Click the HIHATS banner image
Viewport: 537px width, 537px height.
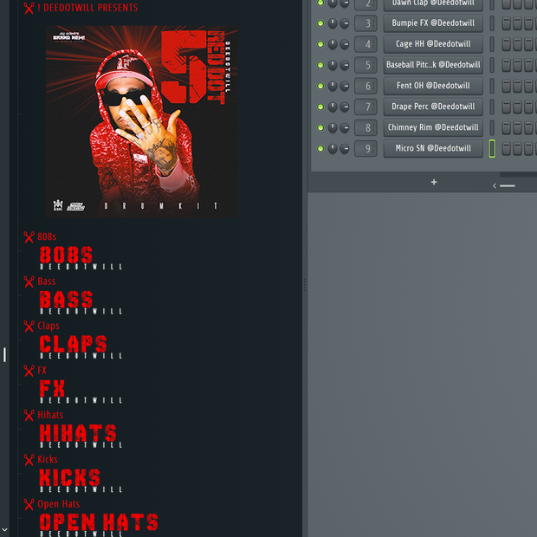[x=81, y=436]
